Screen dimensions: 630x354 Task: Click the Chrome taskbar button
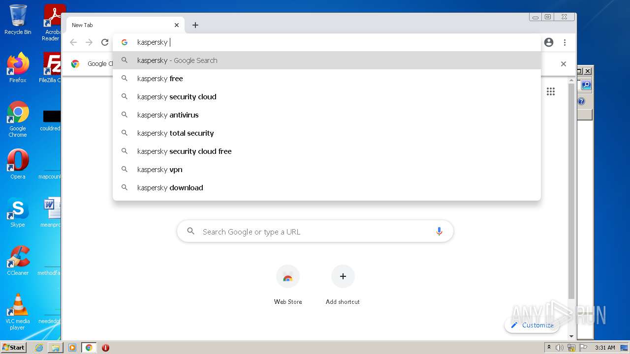click(x=89, y=348)
